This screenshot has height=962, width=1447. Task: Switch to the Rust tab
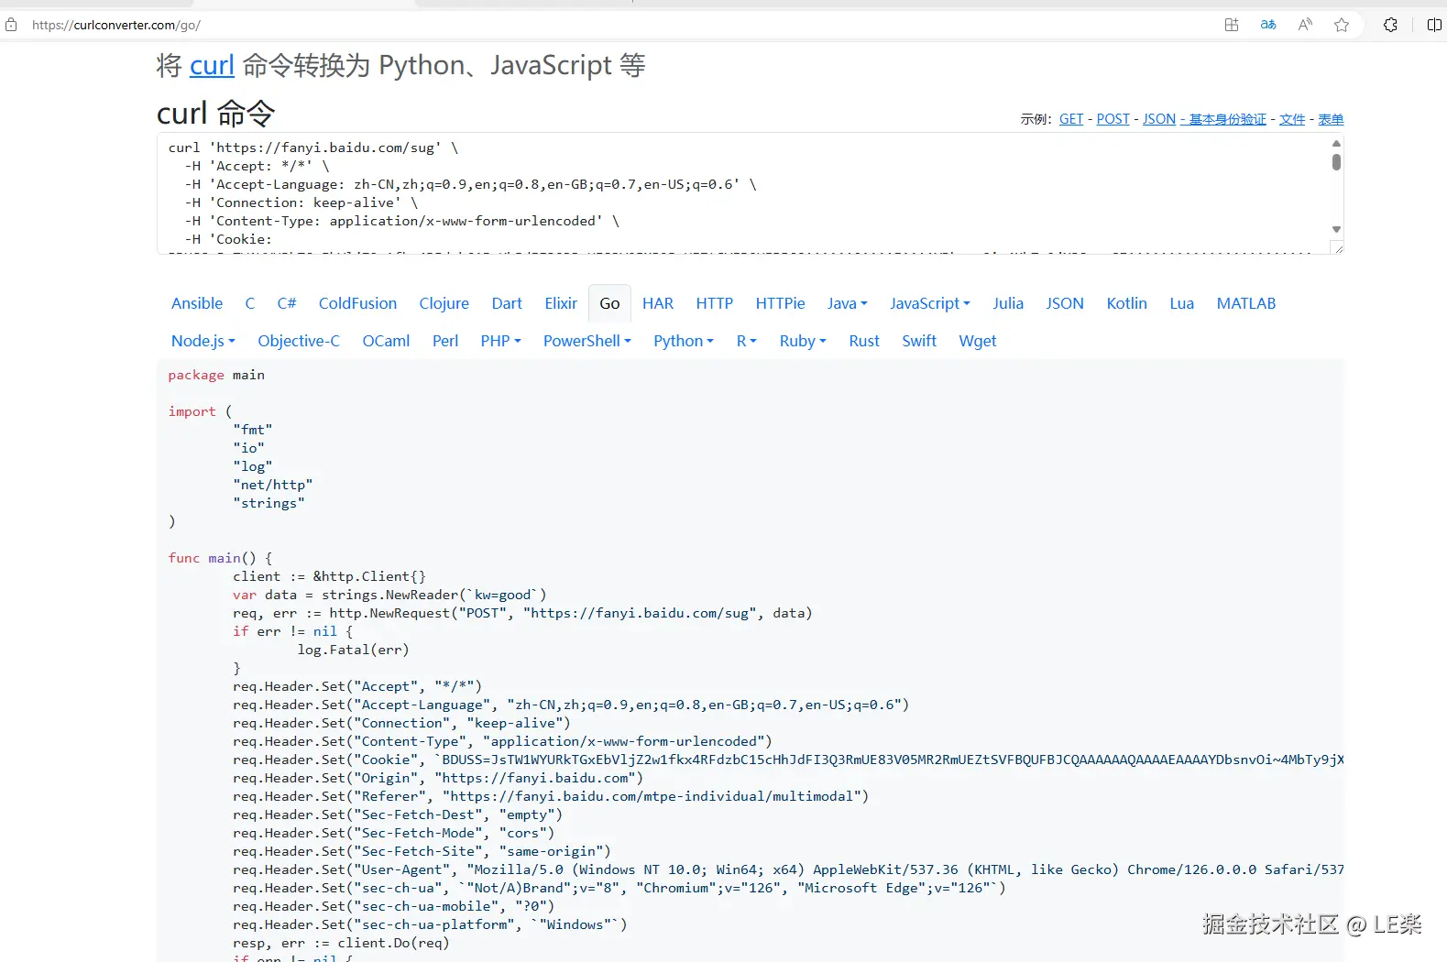(863, 341)
